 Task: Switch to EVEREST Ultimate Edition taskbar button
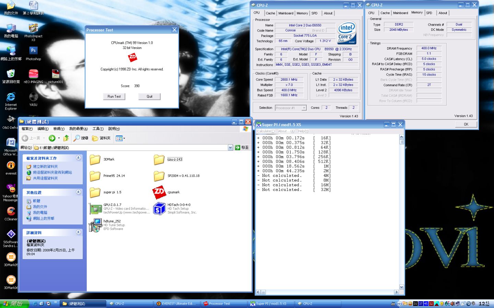click(177, 304)
